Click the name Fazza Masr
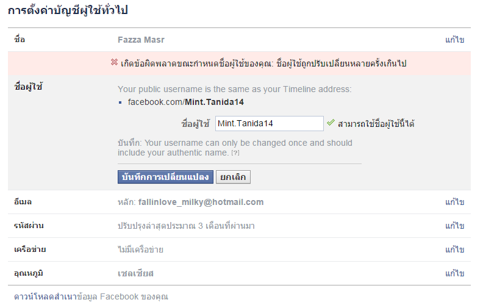The height and width of the screenshot is (305, 483). (141, 40)
